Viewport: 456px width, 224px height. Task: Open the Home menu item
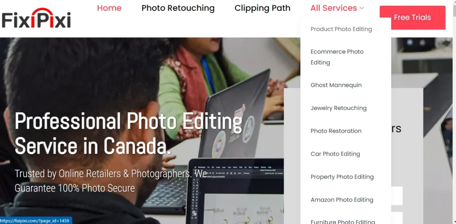click(110, 8)
